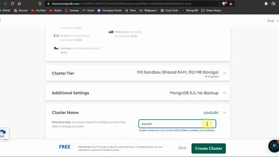Open the Wallpapers bookmark
The image size is (279, 157).
pos(148,10)
